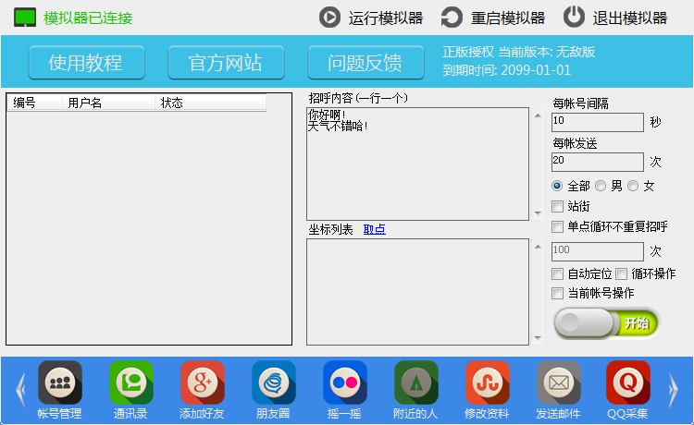
Task: Select the 女 radio button
Action: point(633,186)
